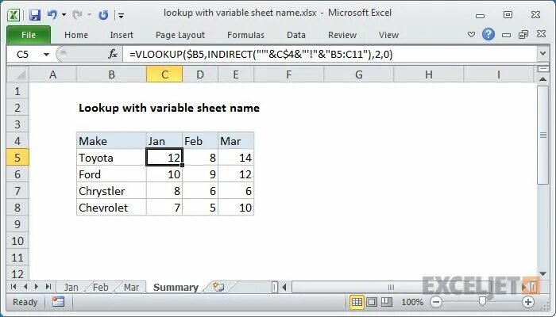
Task: Click the Select All corner triangle
Action: point(17,74)
